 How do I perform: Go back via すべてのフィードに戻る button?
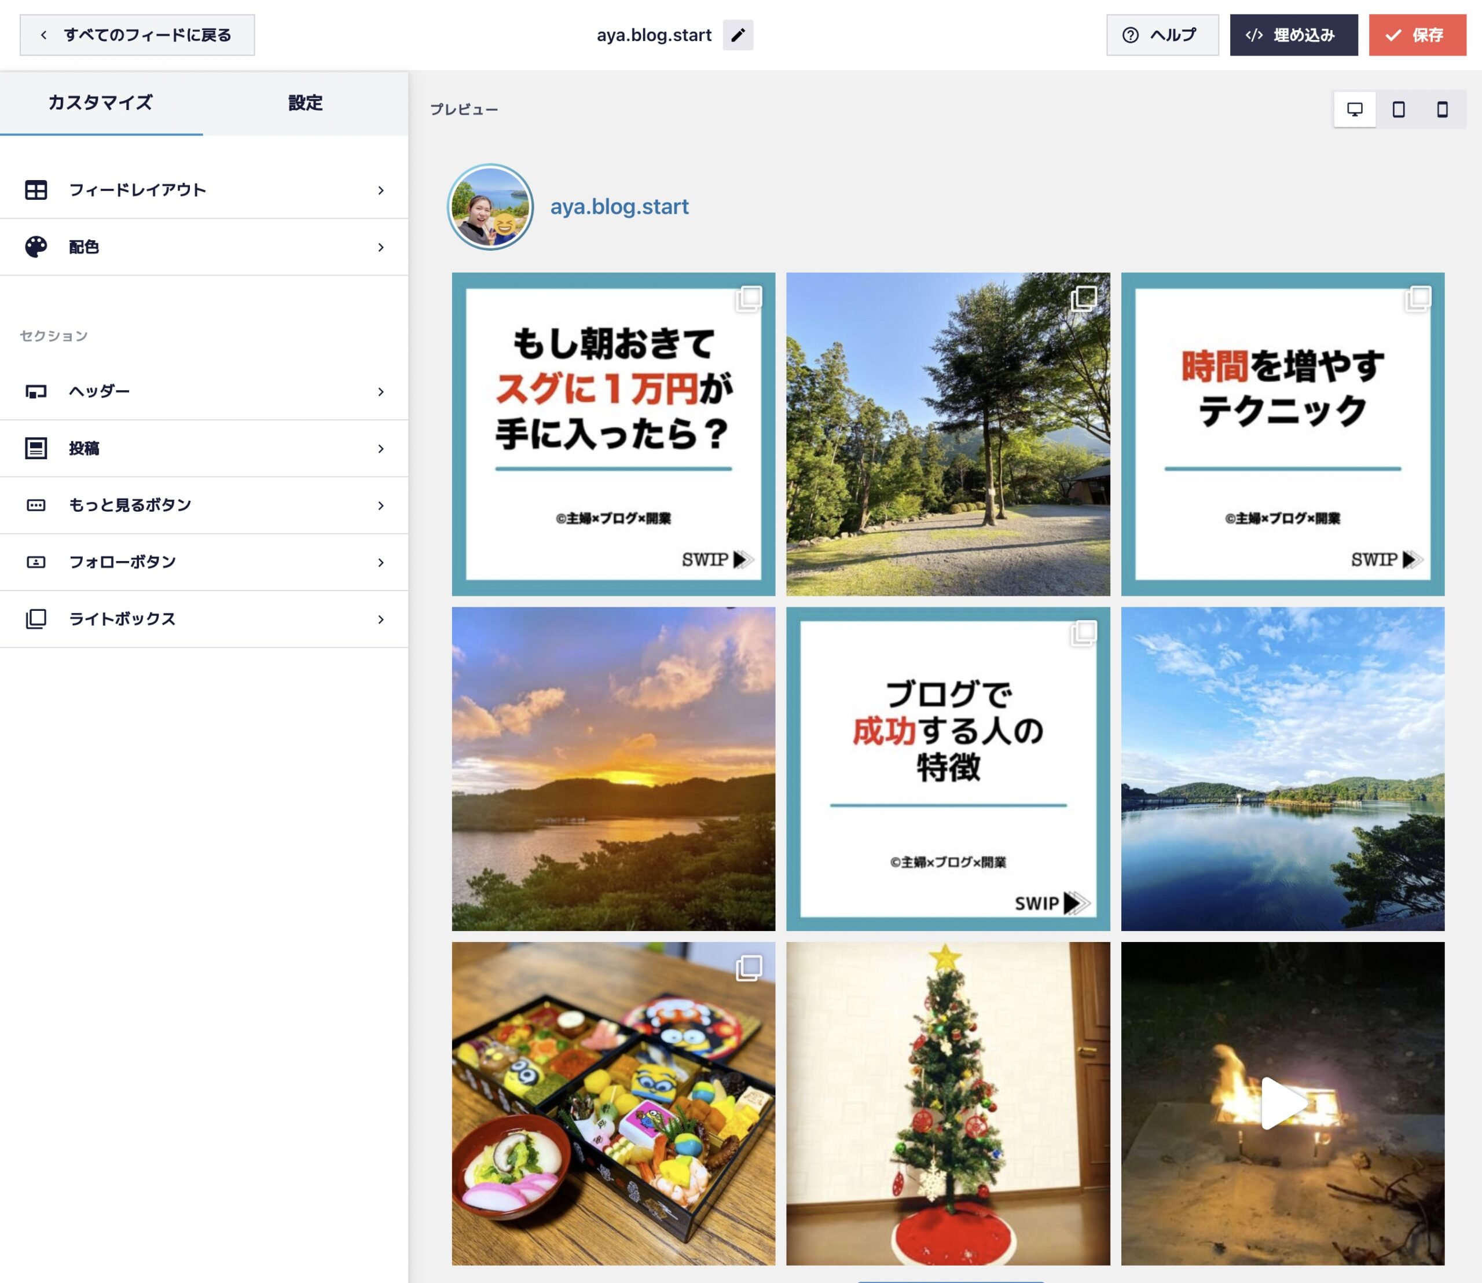[137, 34]
